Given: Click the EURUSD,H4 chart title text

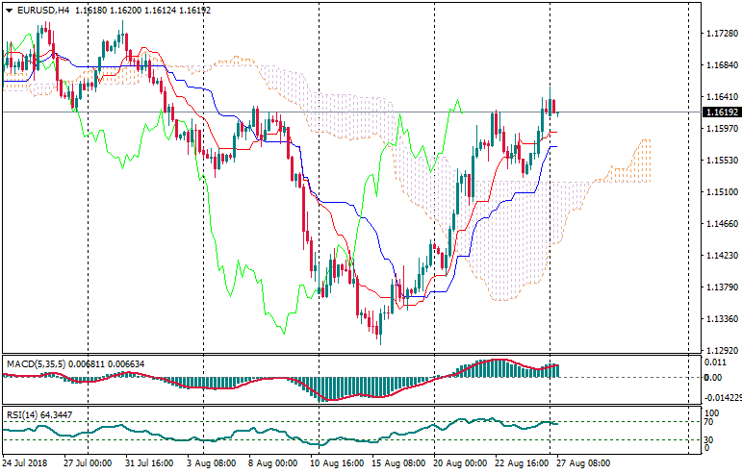Looking at the screenshot, I should 42,10.
